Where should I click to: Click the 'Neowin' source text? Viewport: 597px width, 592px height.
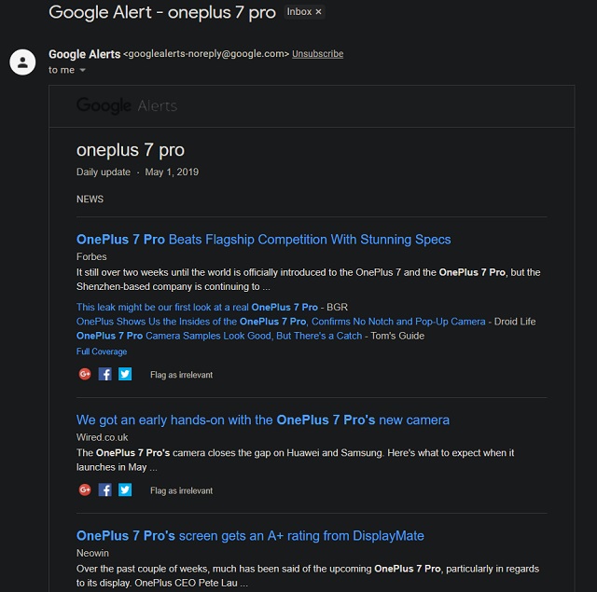coord(92,553)
